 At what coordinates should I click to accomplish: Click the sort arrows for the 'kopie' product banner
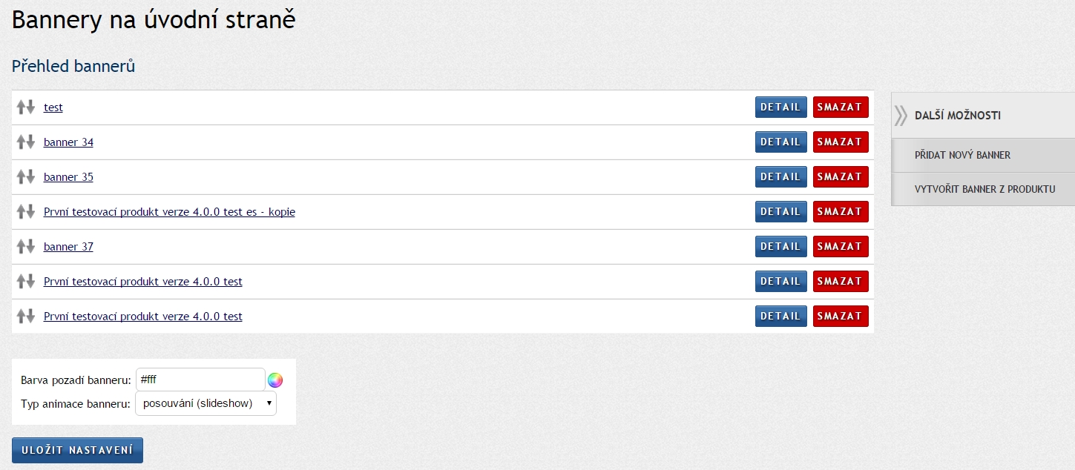click(x=26, y=211)
